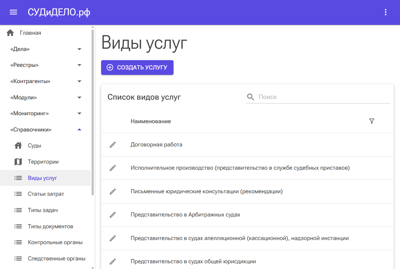Expand the «Реестры» dropdown arrow
400x269 pixels.
coord(79,65)
